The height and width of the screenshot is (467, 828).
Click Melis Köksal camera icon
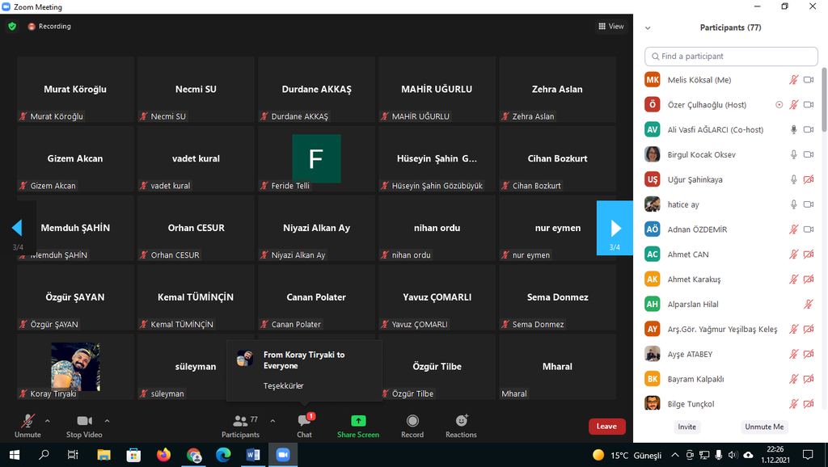tap(809, 80)
